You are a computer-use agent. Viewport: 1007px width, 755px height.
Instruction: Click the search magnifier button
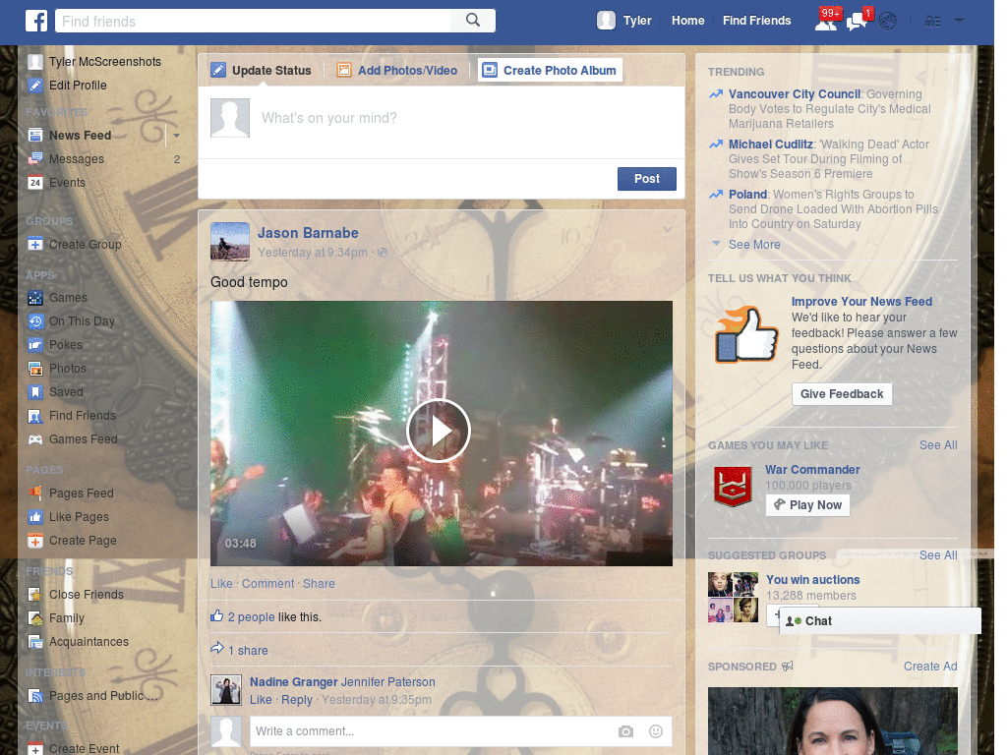[473, 21]
